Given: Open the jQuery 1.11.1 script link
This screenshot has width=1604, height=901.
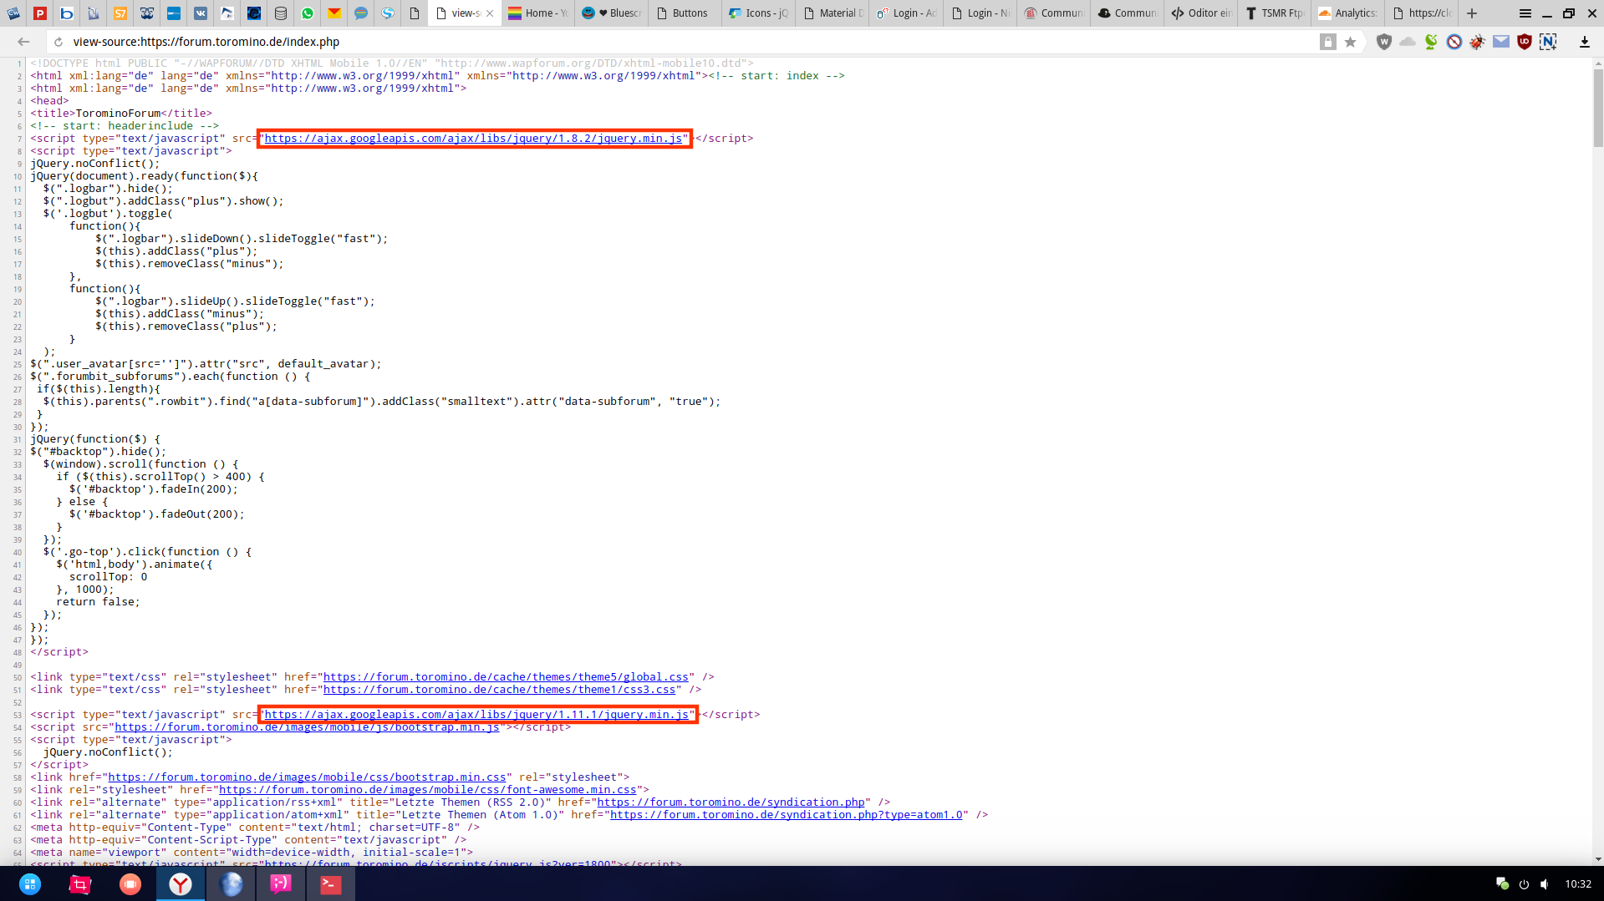Looking at the screenshot, I should click(476, 715).
